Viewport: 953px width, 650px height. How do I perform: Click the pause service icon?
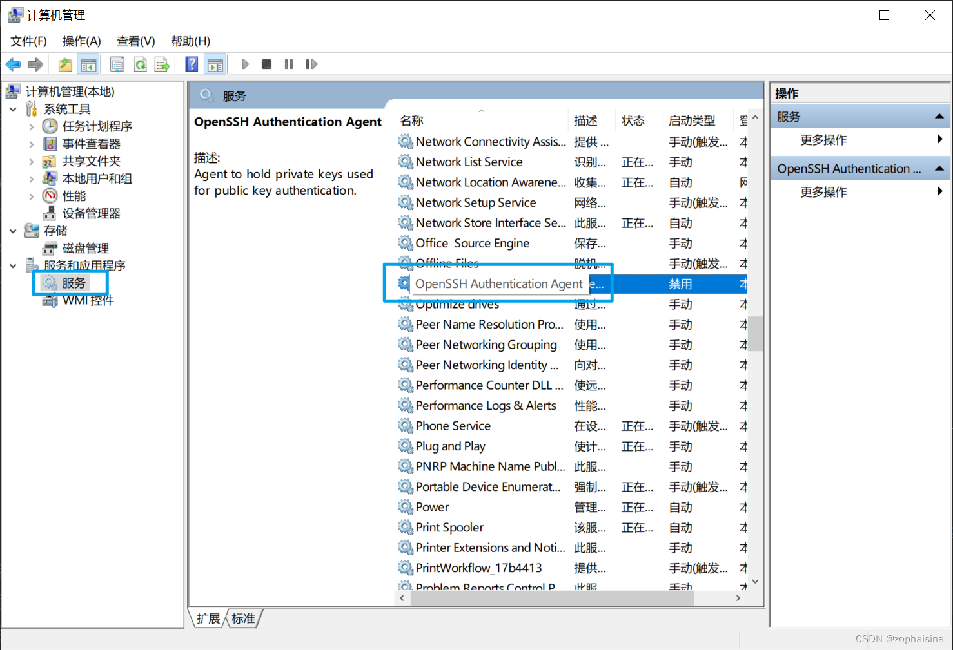click(288, 64)
